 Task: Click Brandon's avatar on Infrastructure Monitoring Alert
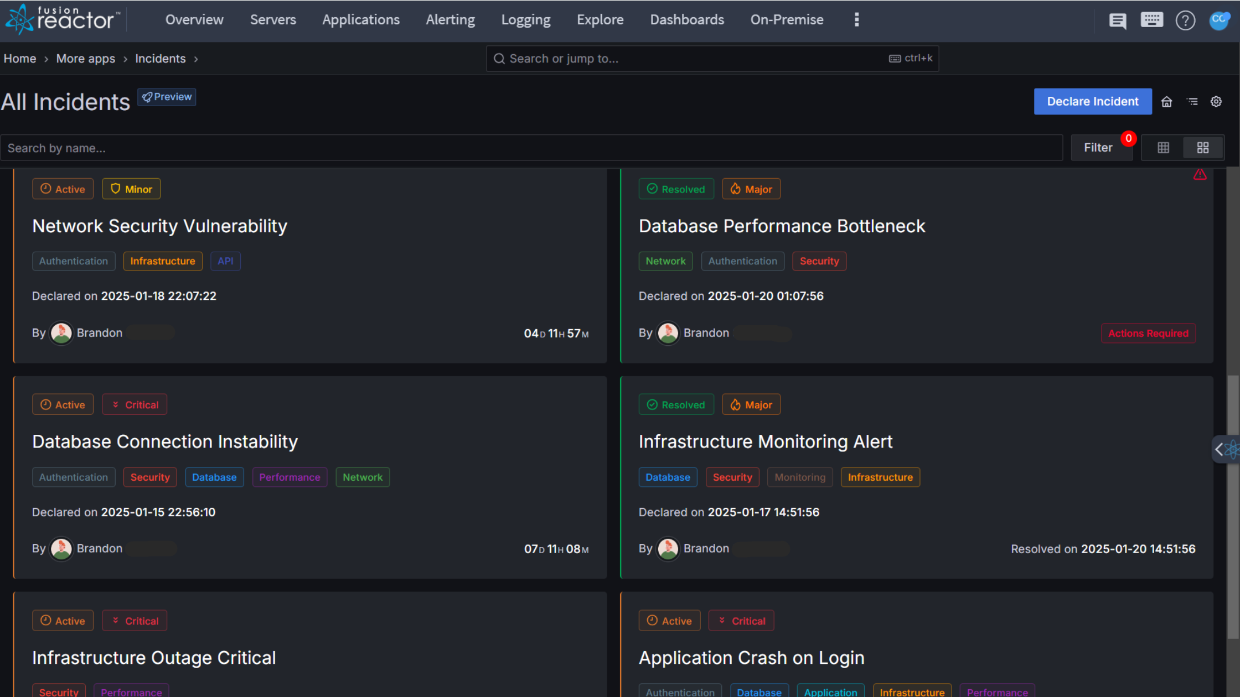668,549
